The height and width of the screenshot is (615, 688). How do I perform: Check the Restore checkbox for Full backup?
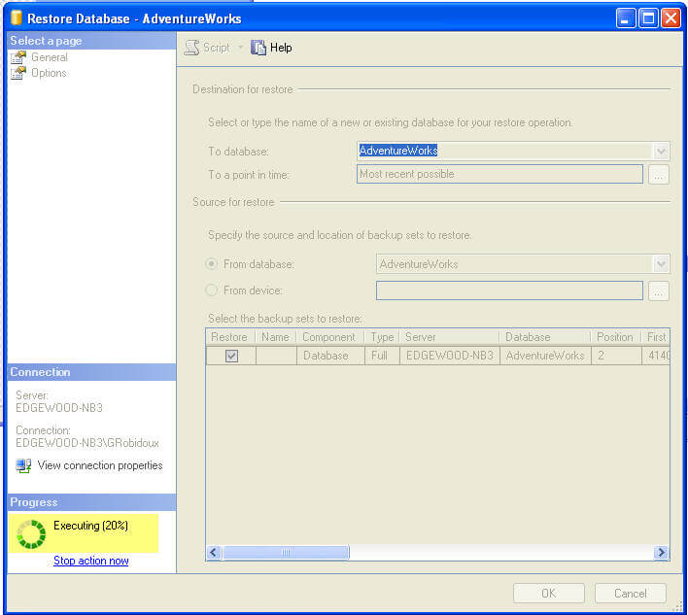pyautogui.click(x=231, y=356)
